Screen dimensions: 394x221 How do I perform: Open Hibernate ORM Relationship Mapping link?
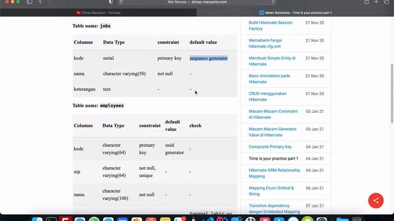[x=275, y=173]
